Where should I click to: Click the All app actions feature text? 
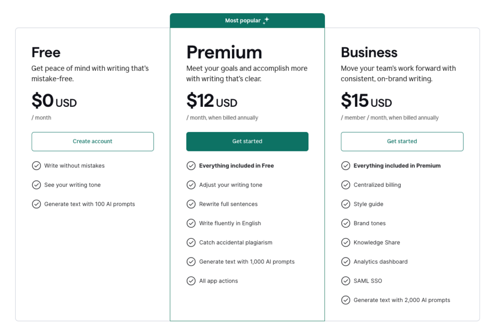tap(218, 281)
